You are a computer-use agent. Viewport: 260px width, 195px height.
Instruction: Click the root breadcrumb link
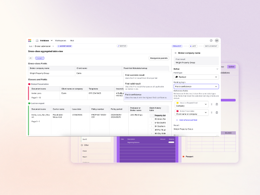[x=30, y=46]
